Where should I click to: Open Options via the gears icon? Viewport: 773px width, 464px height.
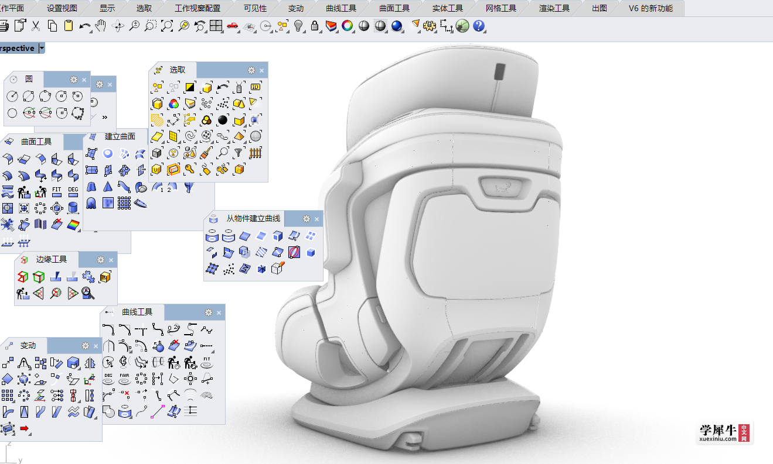[x=430, y=26]
